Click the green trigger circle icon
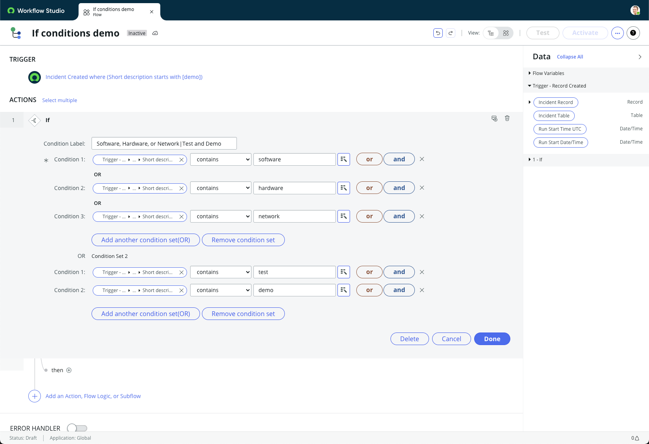 pyautogui.click(x=35, y=77)
